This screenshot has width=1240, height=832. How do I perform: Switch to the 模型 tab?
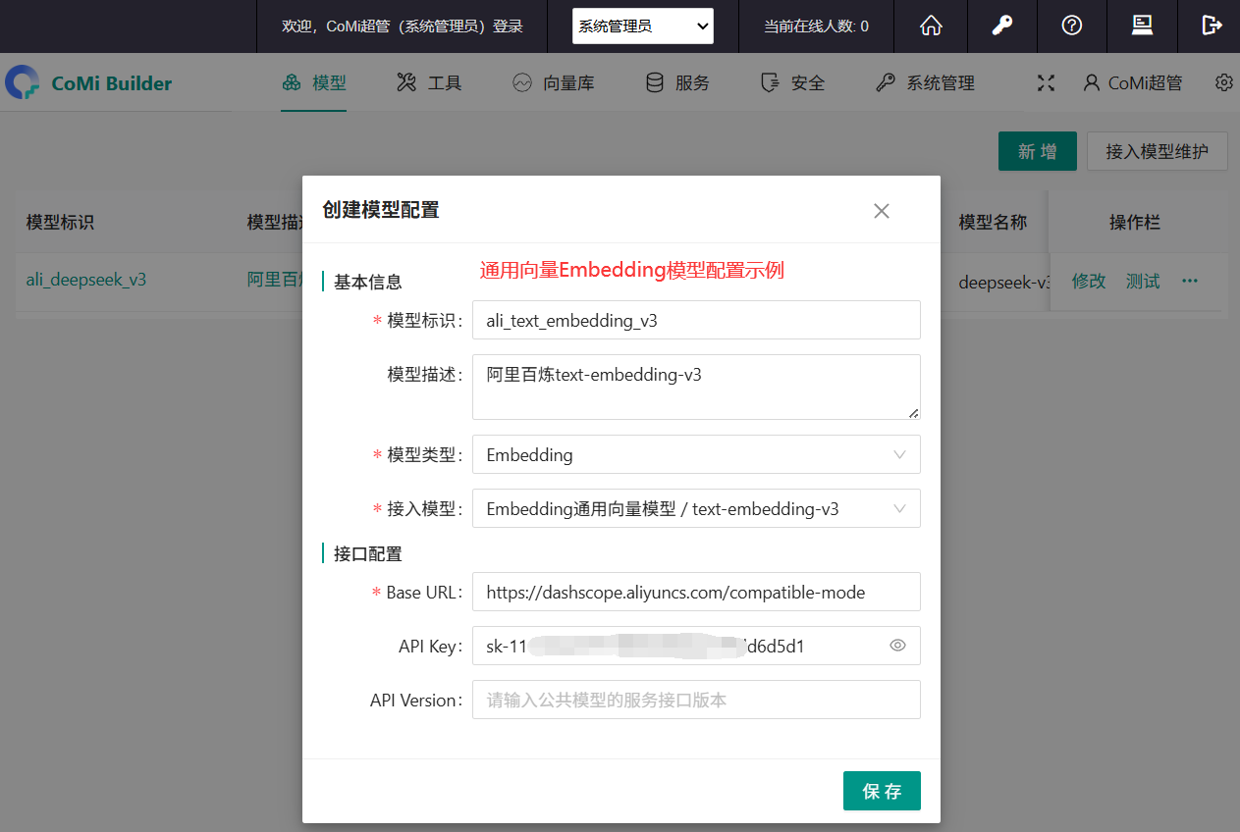click(314, 83)
